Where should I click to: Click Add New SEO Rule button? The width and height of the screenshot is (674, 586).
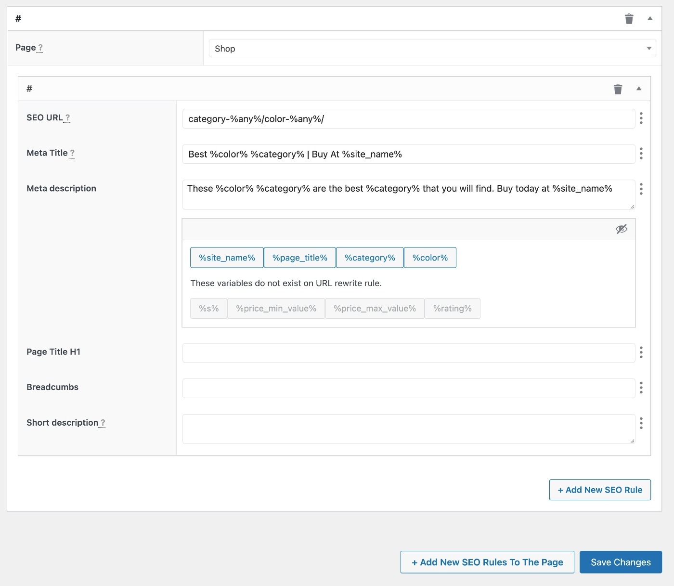coord(600,490)
